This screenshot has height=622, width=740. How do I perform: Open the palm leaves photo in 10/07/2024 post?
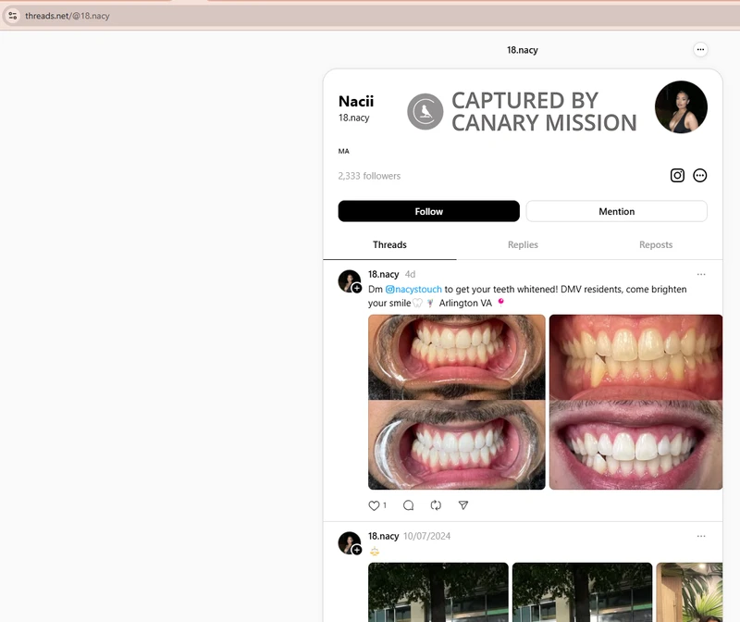tap(689, 592)
